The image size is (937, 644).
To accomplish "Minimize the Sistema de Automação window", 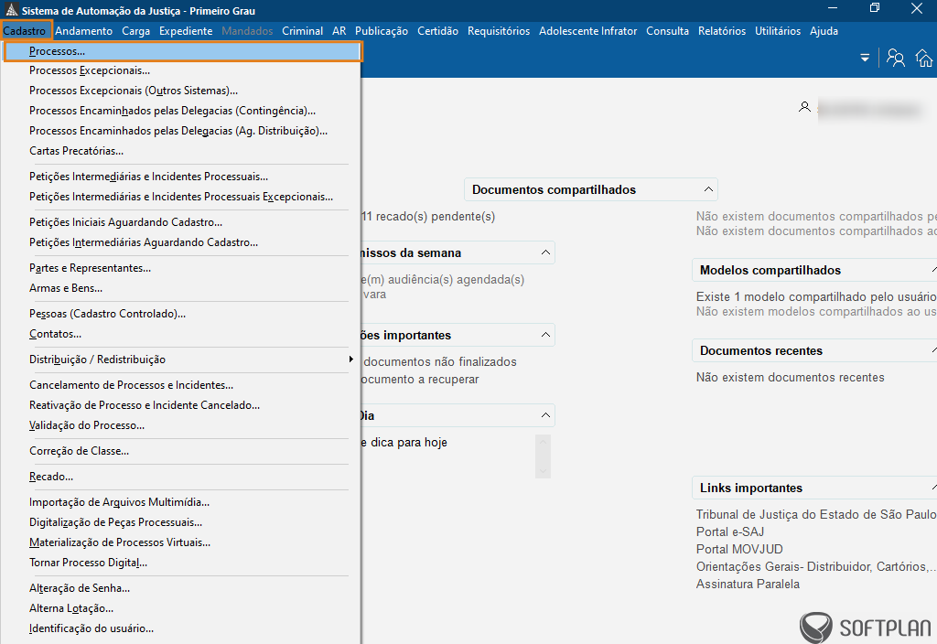I will 833,7.
